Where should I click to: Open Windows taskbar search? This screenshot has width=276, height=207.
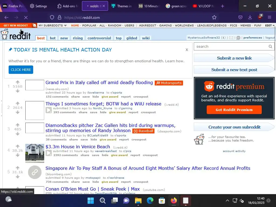click(x=103, y=201)
